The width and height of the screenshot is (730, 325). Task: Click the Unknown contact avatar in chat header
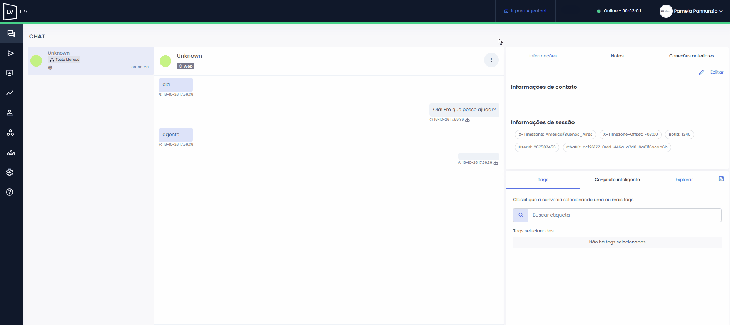[165, 61]
